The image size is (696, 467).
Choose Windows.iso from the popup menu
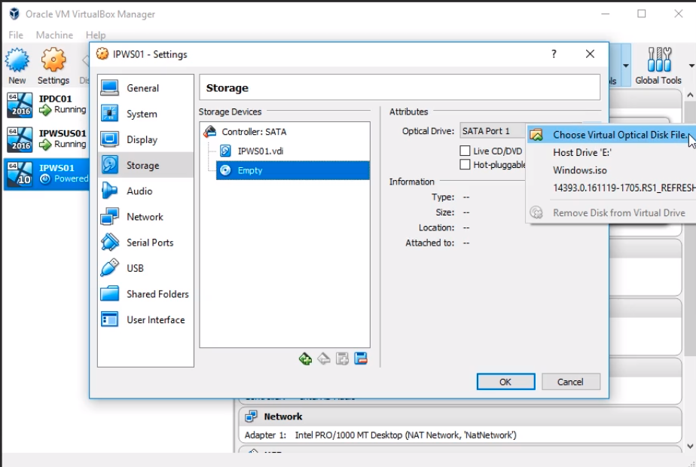coord(579,170)
